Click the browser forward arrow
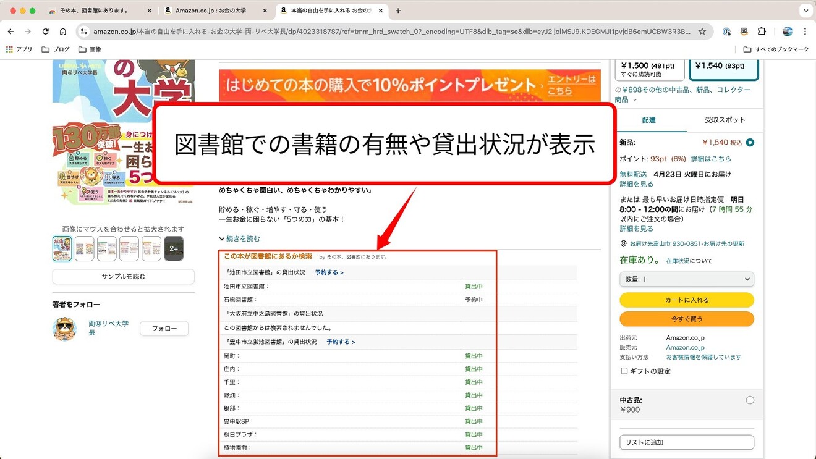 click(x=28, y=32)
